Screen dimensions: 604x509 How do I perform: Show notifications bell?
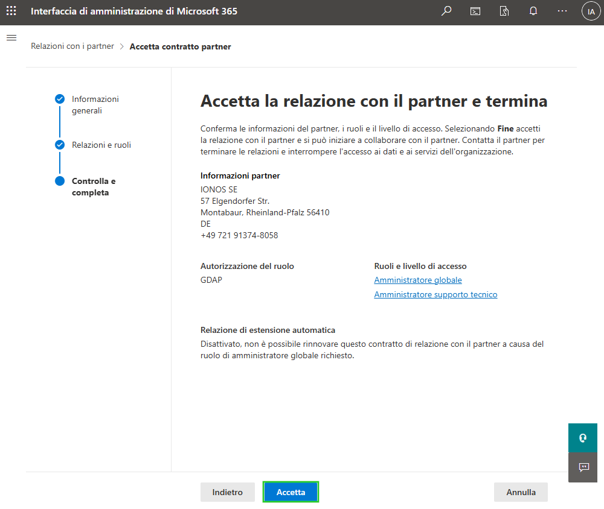pos(533,11)
